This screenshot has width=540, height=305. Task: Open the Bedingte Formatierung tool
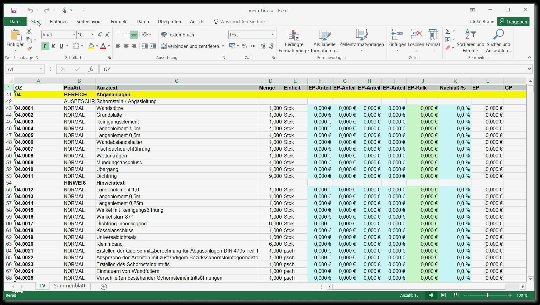click(x=293, y=40)
